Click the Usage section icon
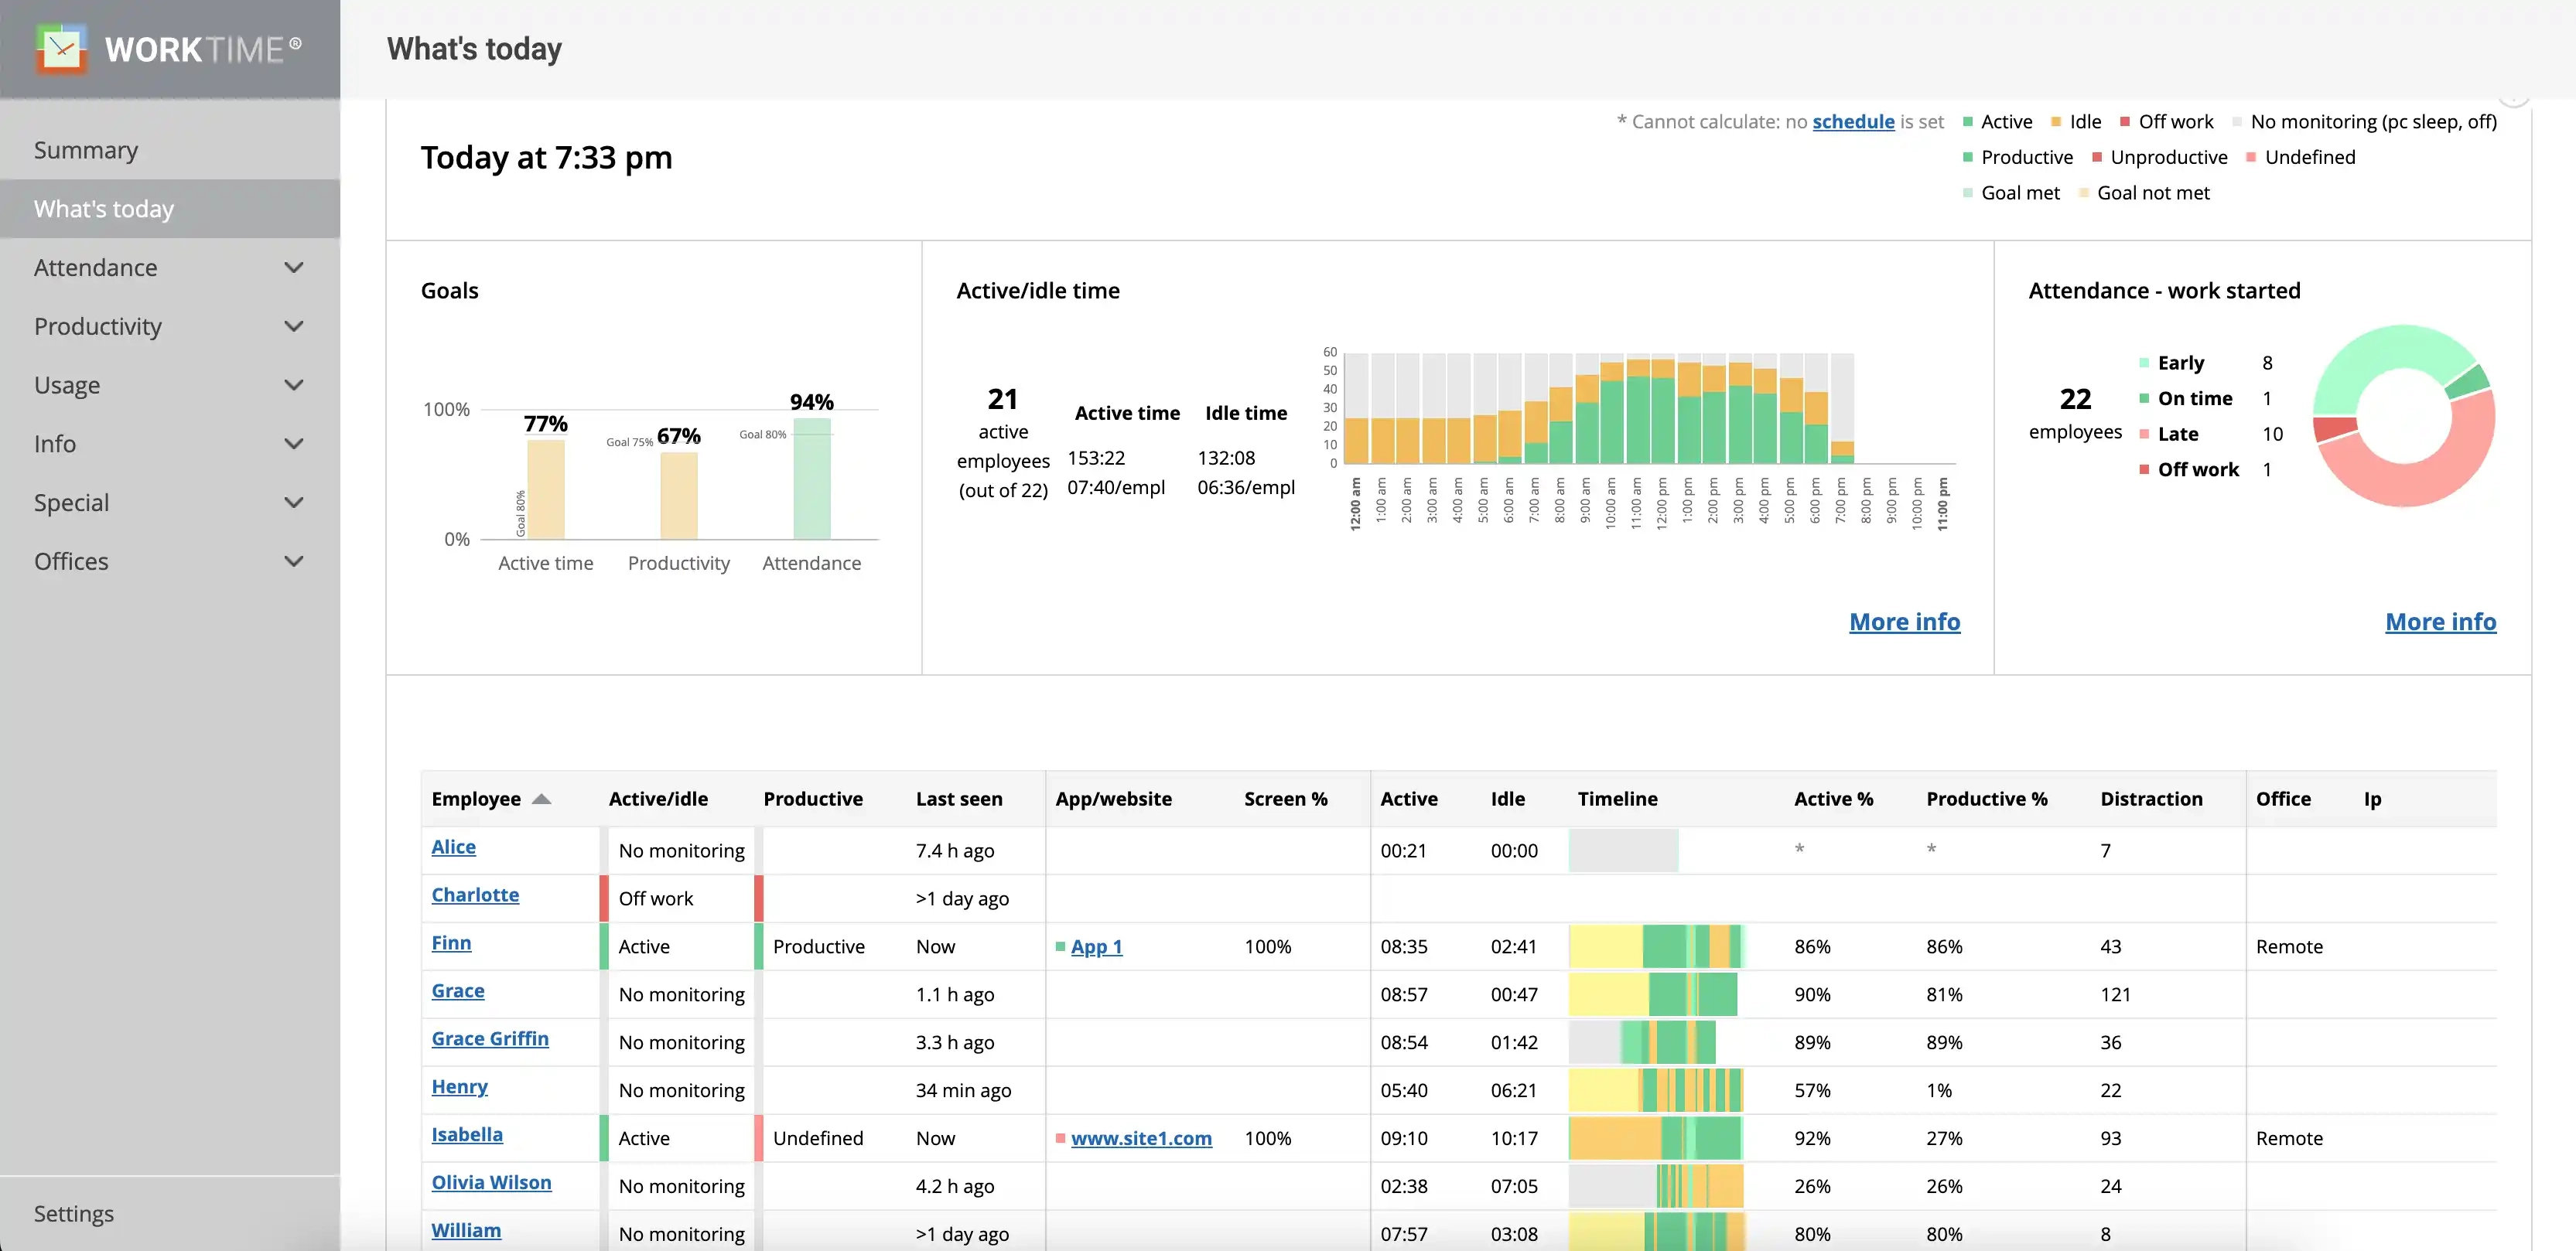Image resolution: width=2576 pixels, height=1251 pixels. (292, 384)
